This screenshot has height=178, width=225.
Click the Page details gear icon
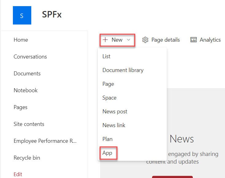point(145,40)
